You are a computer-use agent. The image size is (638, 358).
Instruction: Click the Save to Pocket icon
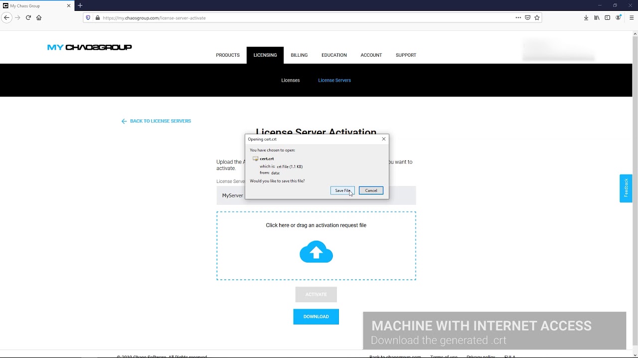pyautogui.click(x=527, y=17)
